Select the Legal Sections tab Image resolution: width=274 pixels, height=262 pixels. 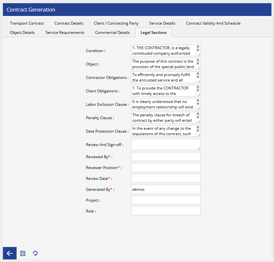pos(154,33)
